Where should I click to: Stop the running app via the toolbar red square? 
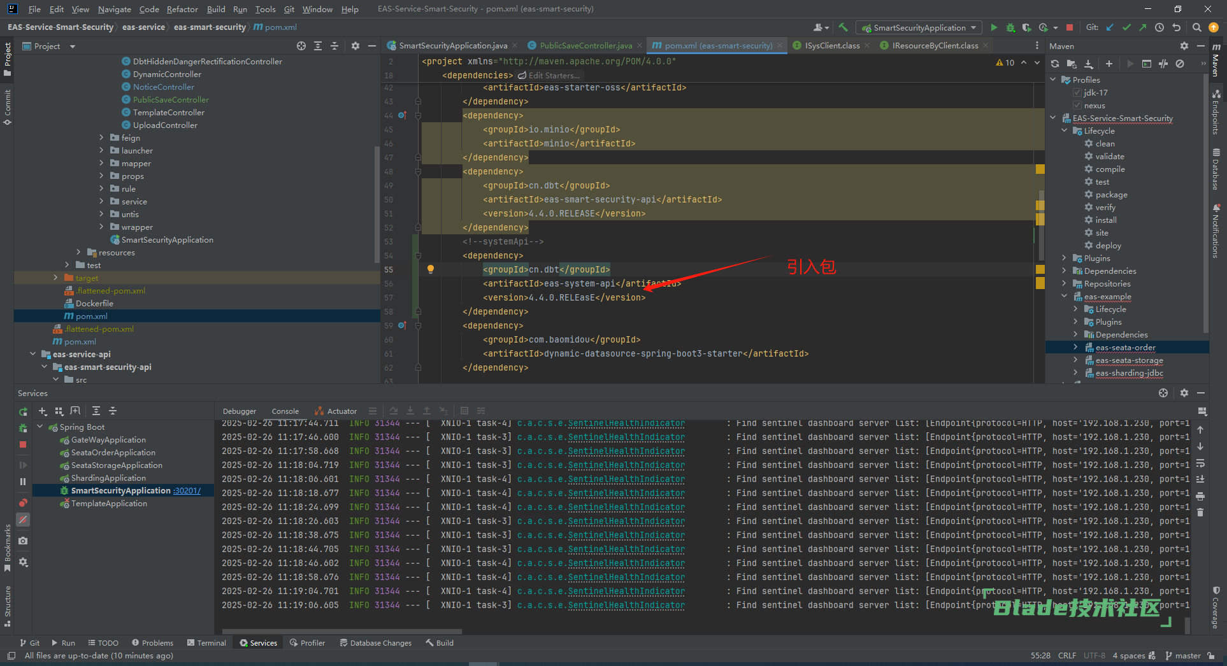[x=1070, y=27]
